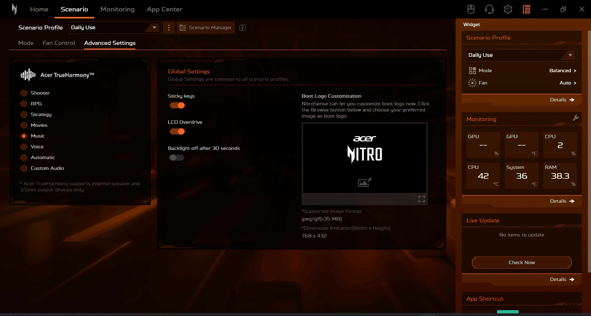Click the Check Now update button

coord(522,263)
